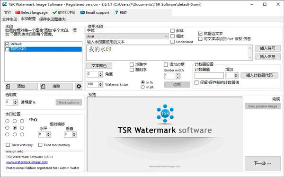
Task: Open the www.watermark-image.com link
Action: pos(27,162)
